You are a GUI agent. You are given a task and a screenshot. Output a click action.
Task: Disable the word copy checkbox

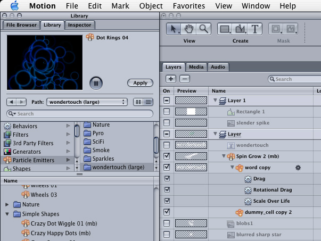[167, 168]
